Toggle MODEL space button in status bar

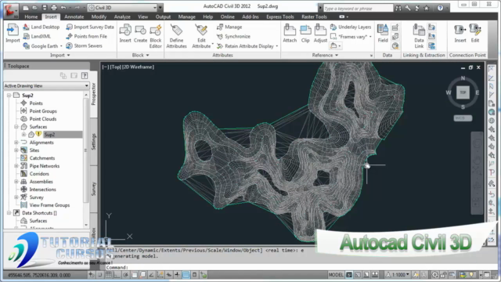pos(336,274)
